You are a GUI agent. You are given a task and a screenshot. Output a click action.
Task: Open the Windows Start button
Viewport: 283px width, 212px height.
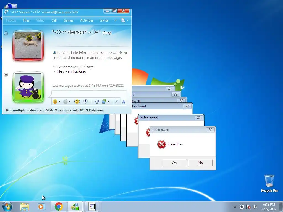pyautogui.click(x=7, y=206)
